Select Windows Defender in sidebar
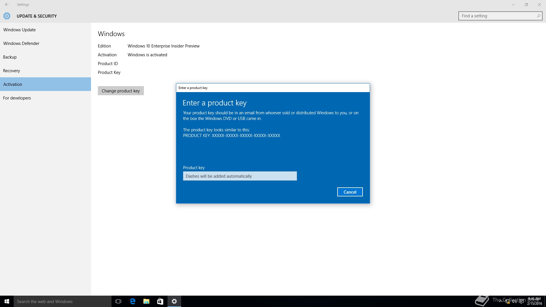The height and width of the screenshot is (307, 546). [x=45, y=43]
